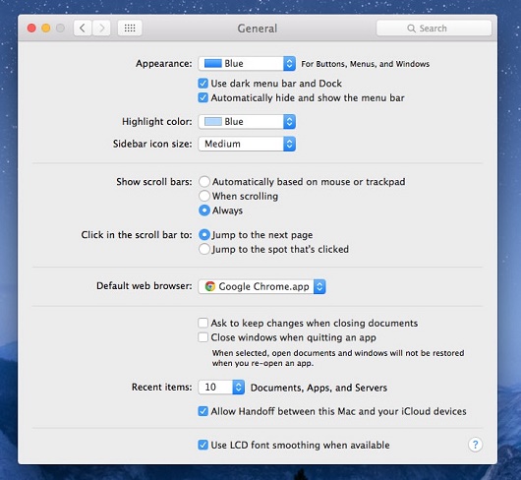Go back with the left chevron button
The image size is (521, 480).
83,28
